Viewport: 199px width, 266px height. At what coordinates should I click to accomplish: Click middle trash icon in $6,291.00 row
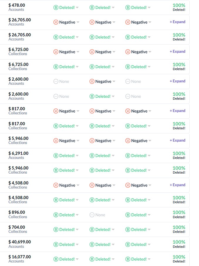pyautogui.click(x=92, y=156)
